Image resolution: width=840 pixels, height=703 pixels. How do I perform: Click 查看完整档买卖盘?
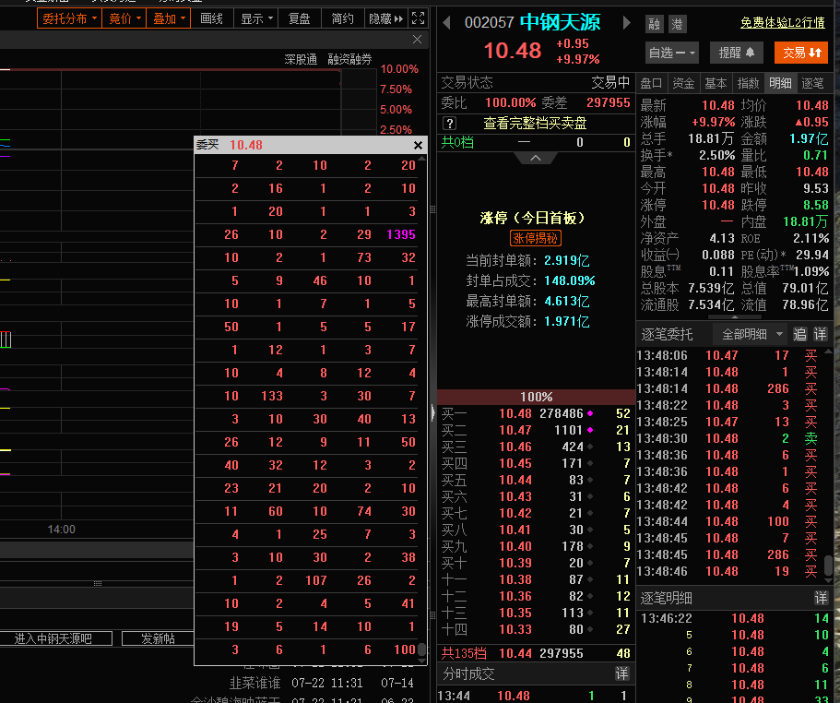(x=535, y=124)
